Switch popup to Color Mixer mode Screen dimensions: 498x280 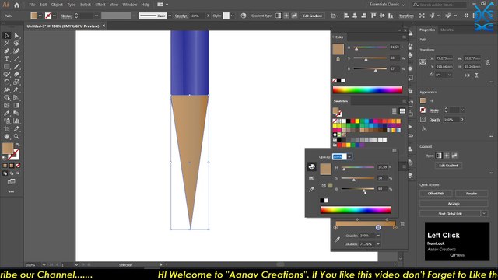pos(311,166)
